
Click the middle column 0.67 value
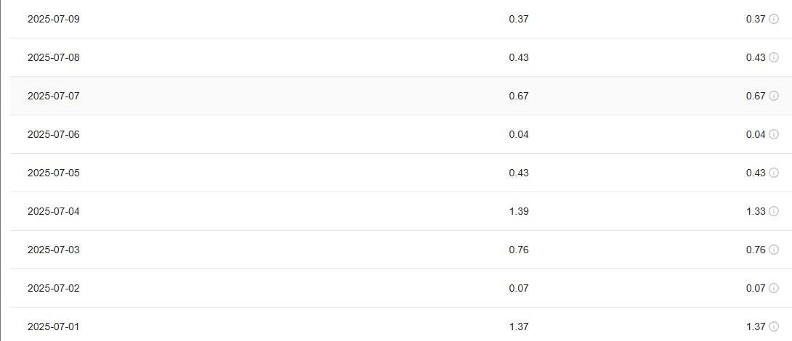[519, 96]
